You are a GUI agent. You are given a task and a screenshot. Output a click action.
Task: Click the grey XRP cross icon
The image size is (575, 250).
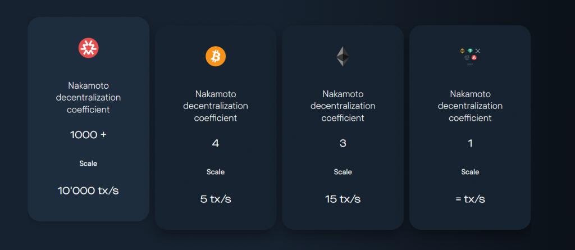478,51
